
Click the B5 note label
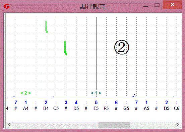tap(167, 108)
